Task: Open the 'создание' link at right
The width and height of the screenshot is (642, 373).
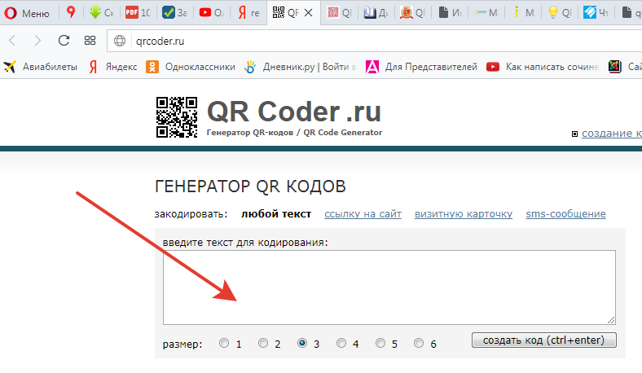Action: 612,133
